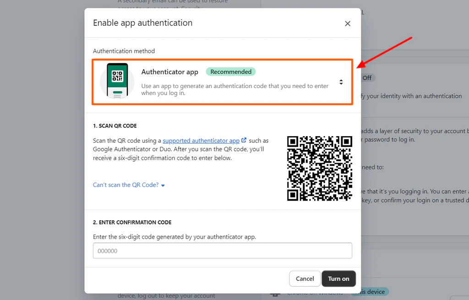Image resolution: width=469 pixels, height=300 pixels.
Task: Click the Turn on button
Action: point(338,279)
